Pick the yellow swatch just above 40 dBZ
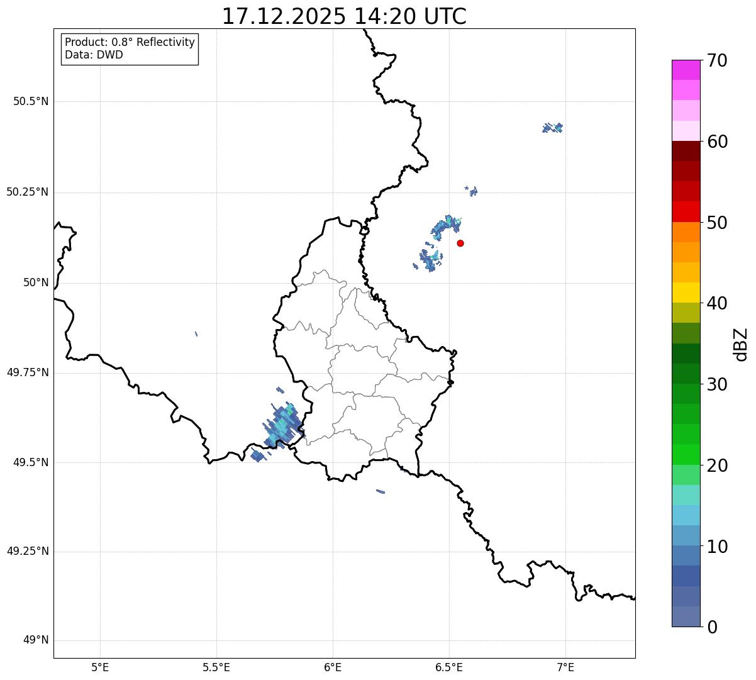756x680 pixels. click(686, 293)
